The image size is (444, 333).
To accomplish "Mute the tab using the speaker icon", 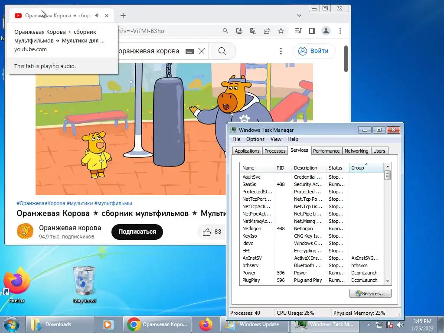I will click(x=98, y=15).
